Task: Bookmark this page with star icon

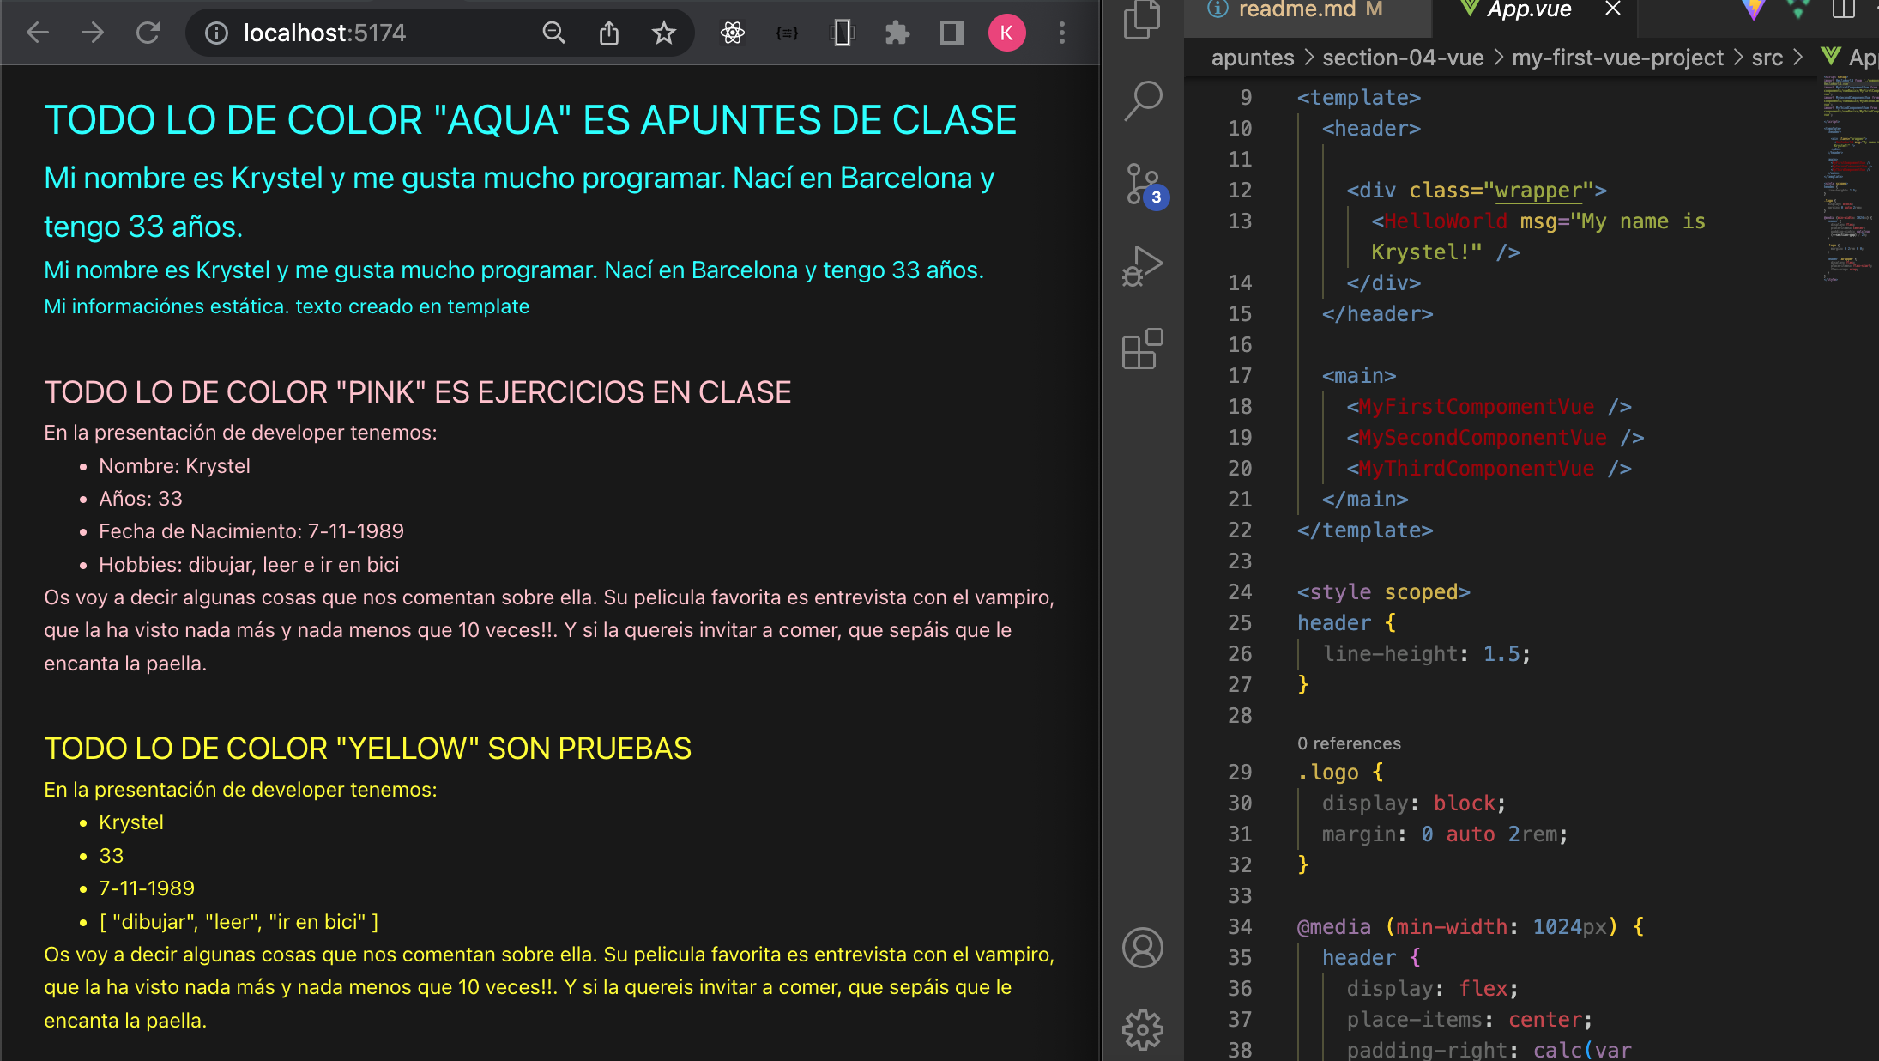Action: click(663, 33)
